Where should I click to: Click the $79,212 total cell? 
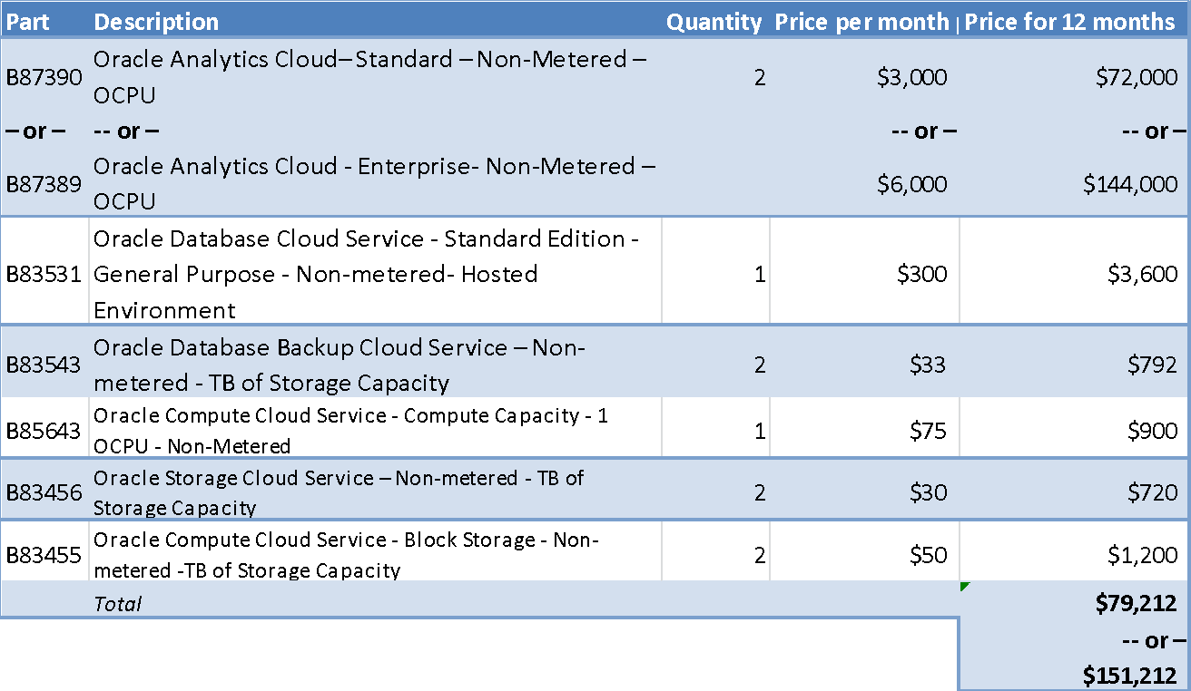[x=1137, y=603]
